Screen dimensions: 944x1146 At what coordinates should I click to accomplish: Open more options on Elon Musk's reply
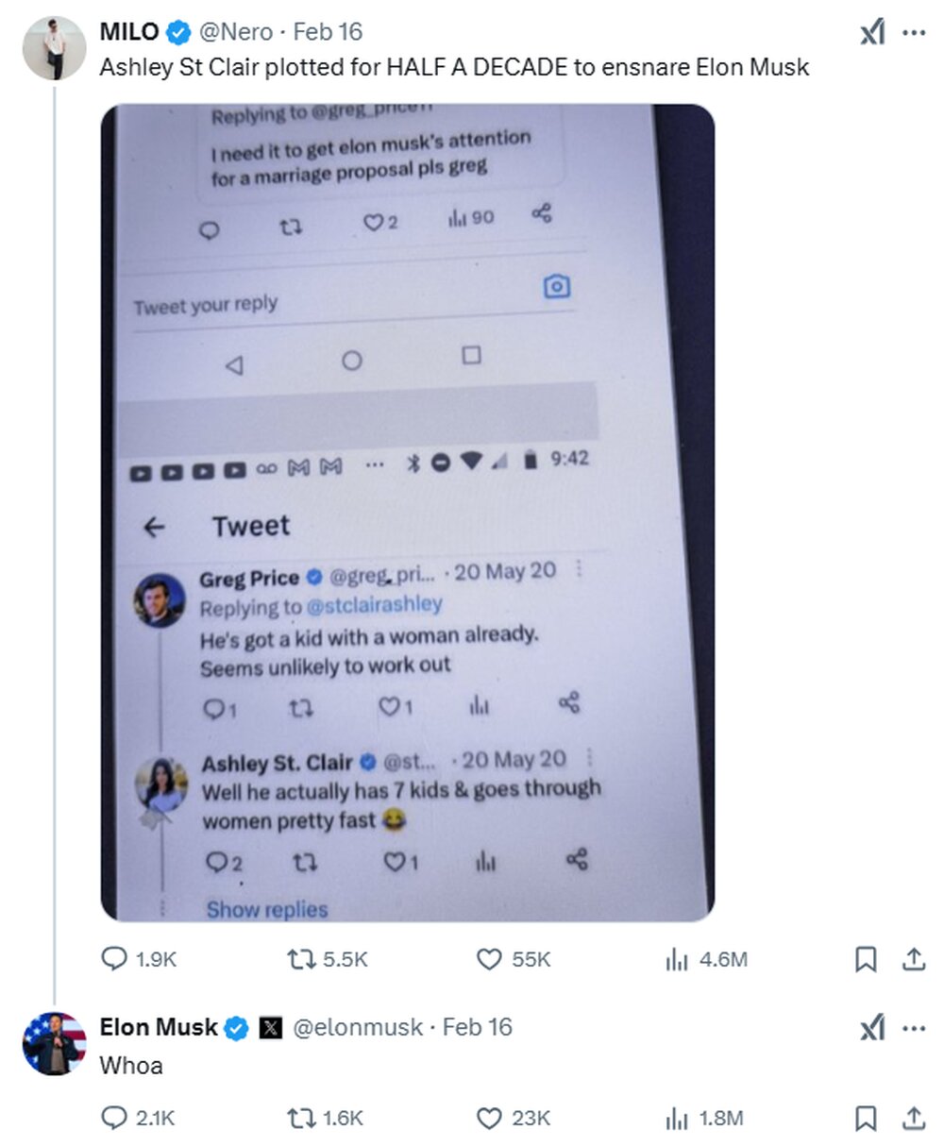point(914,1028)
